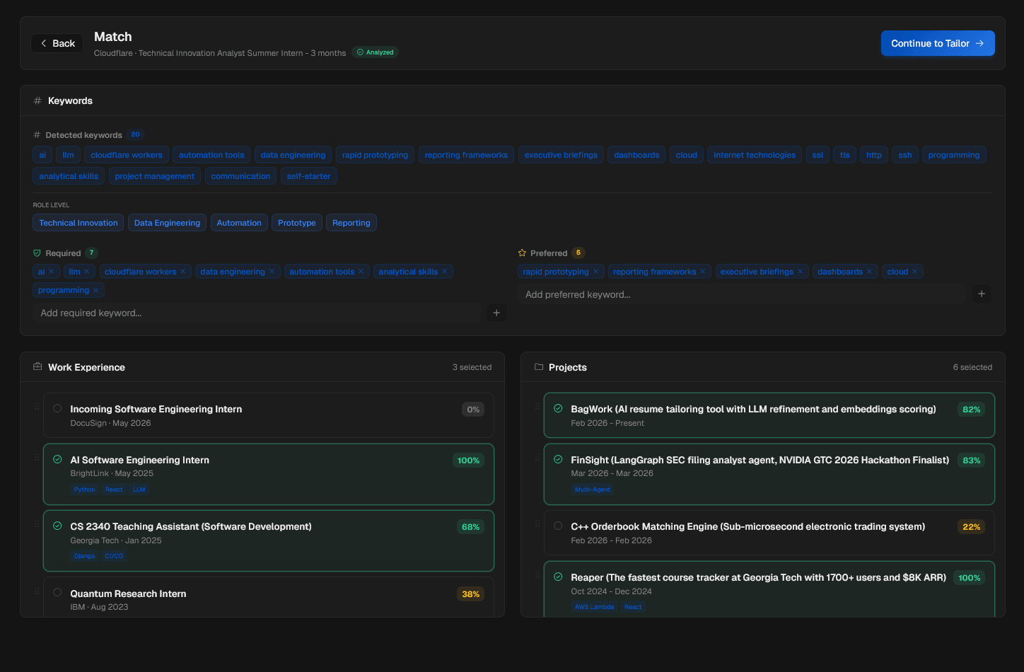This screenshot has width=1024, height=672.
Task: Grab drag handle of BrightLink intern row
Action: point(37,458)
